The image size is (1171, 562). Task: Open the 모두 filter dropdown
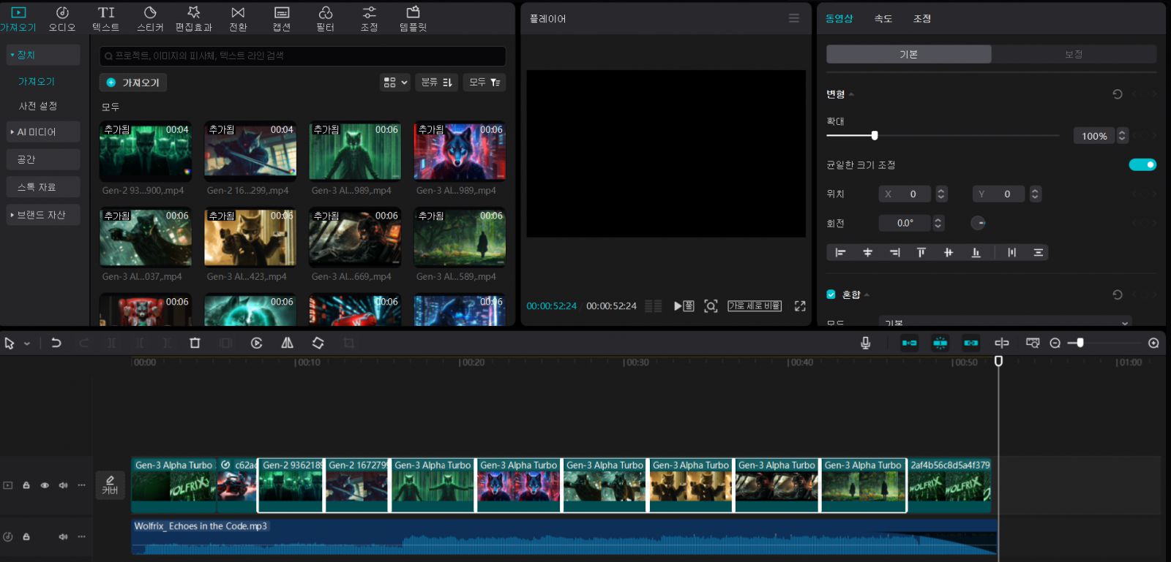485,83
